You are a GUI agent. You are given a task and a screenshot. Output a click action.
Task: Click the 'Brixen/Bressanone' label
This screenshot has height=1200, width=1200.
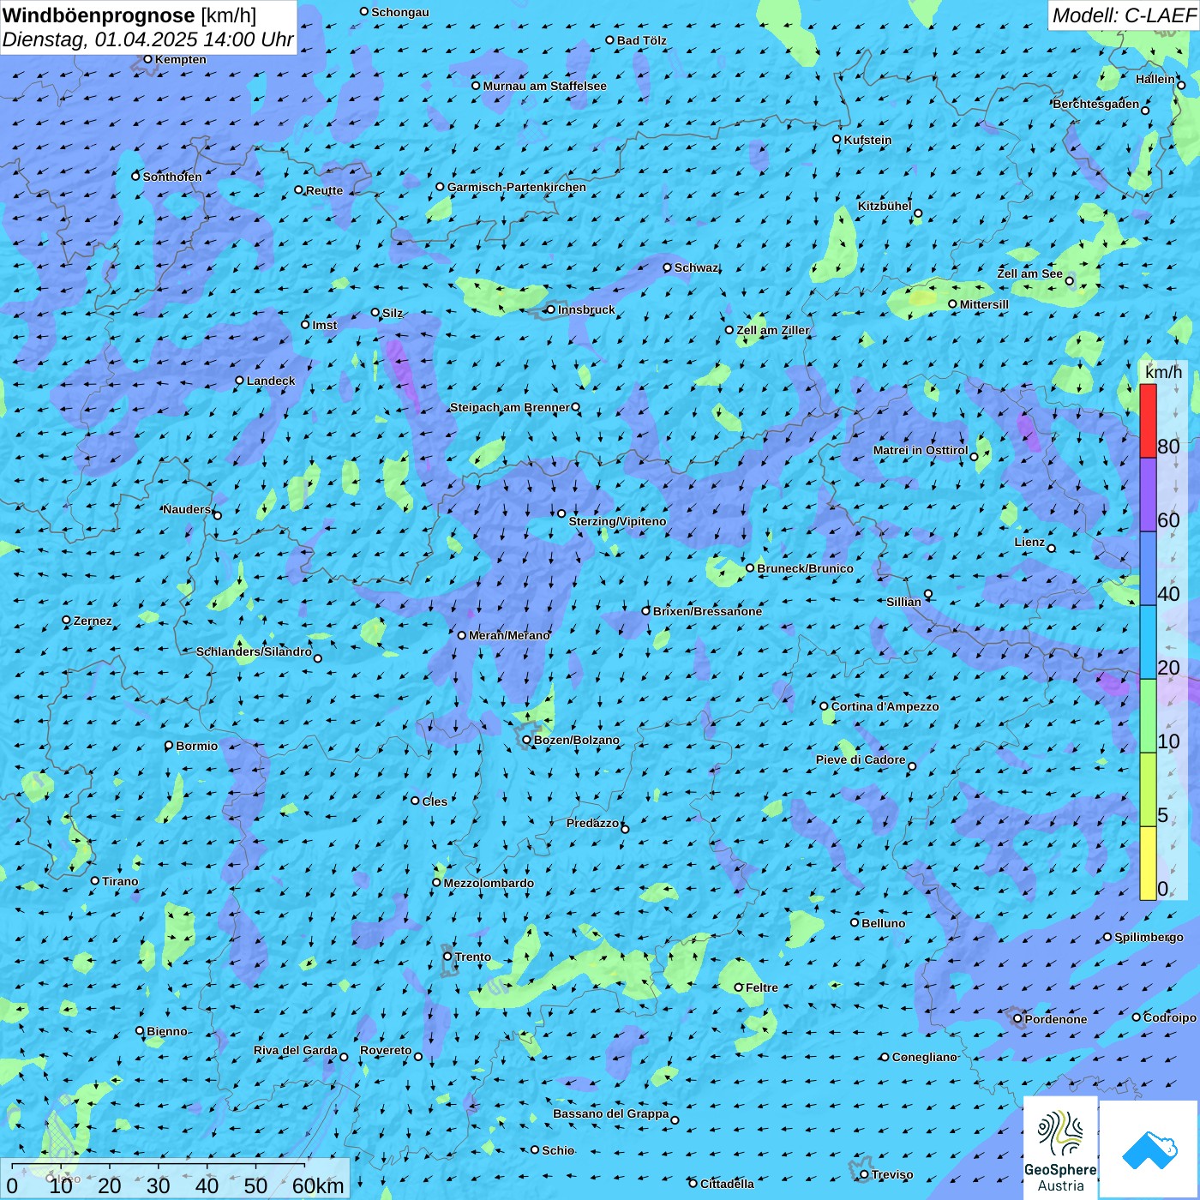click(x=707, y=611)
